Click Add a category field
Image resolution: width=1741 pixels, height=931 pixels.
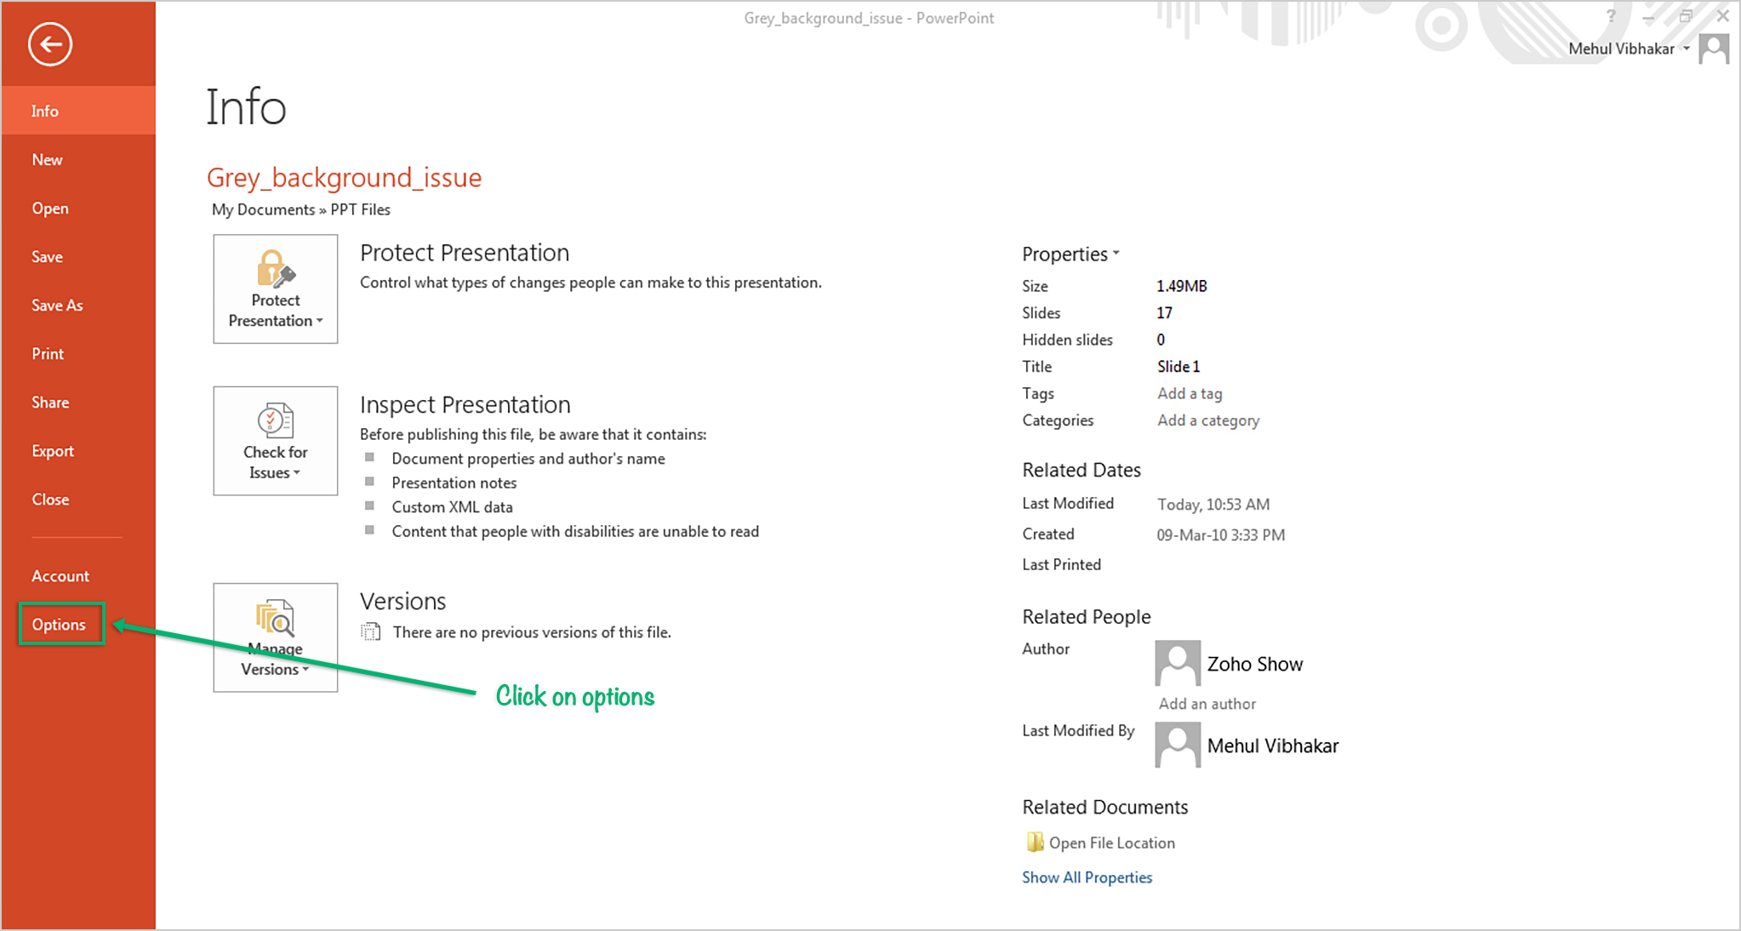pos(1208,420)
